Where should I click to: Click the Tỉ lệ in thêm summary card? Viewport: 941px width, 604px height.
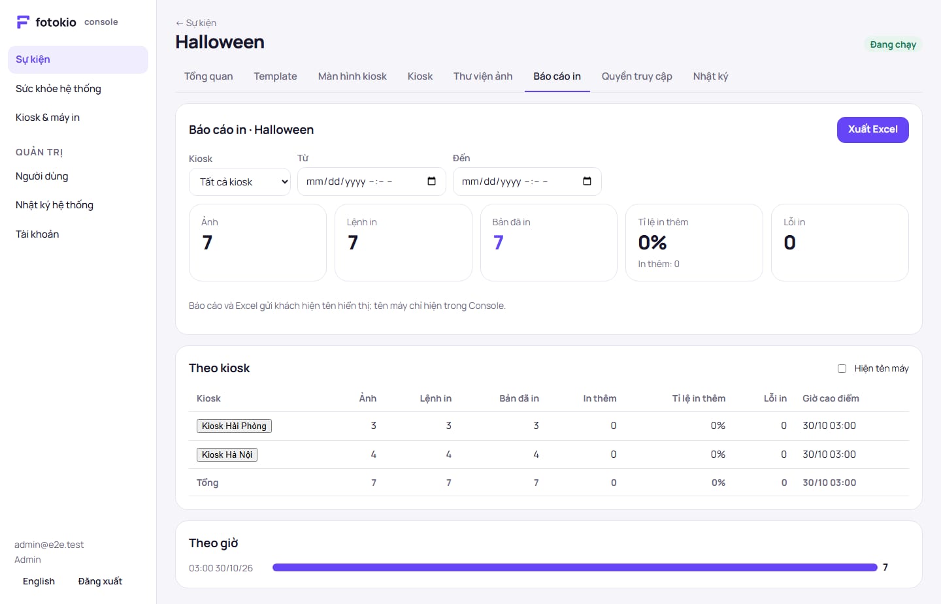[694, 243]
